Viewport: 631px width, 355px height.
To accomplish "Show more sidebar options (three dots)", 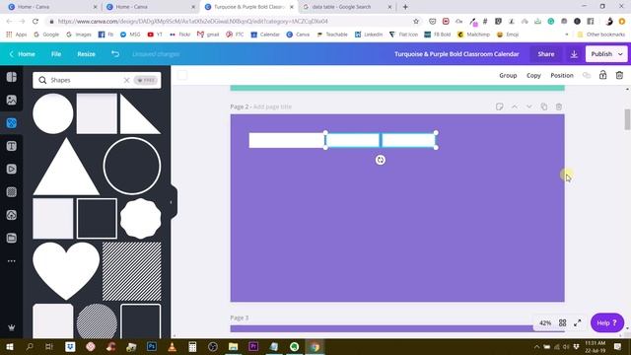I will coord(11,260).
